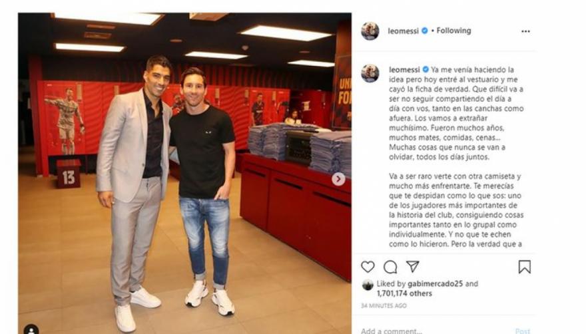Click the Post comment button
The image size is (586, 334).
click(523, 331)
